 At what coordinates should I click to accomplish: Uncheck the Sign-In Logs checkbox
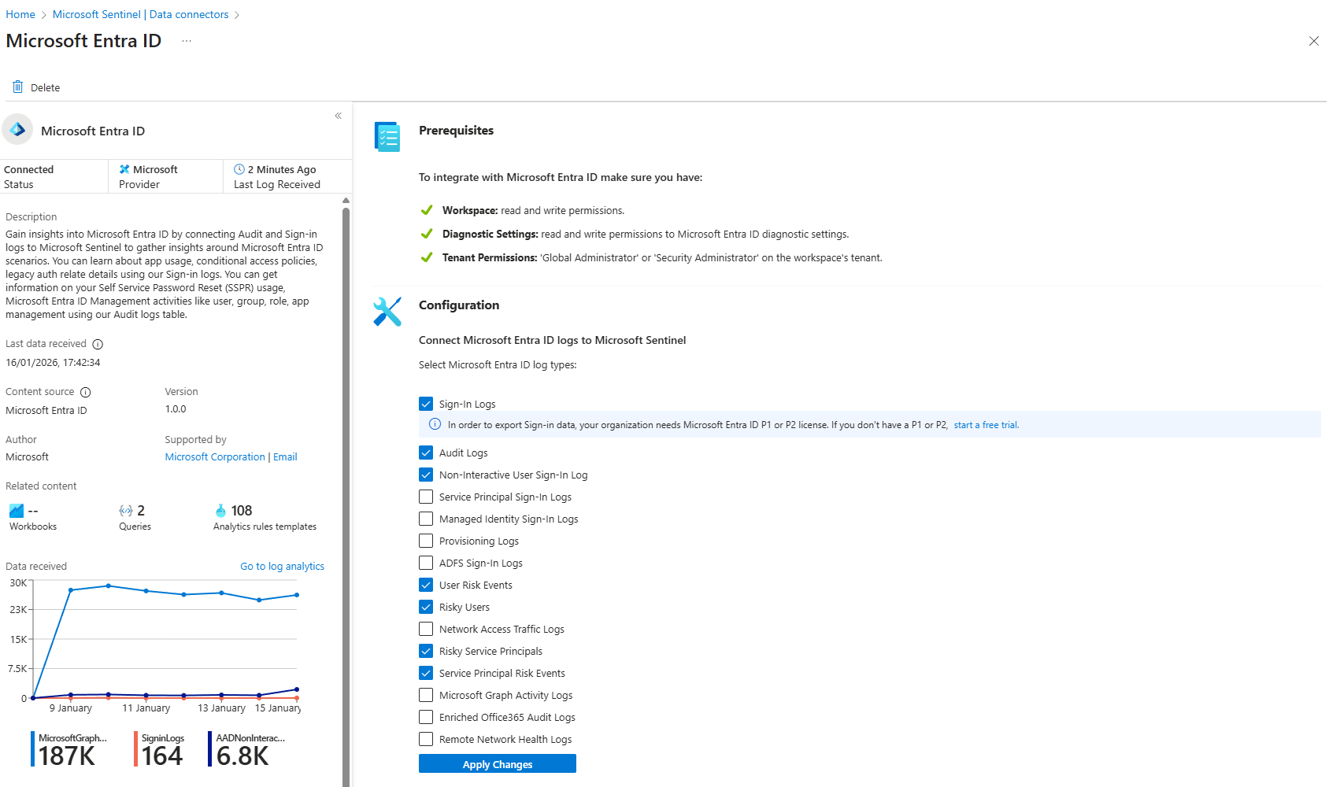tap(426, 404)
